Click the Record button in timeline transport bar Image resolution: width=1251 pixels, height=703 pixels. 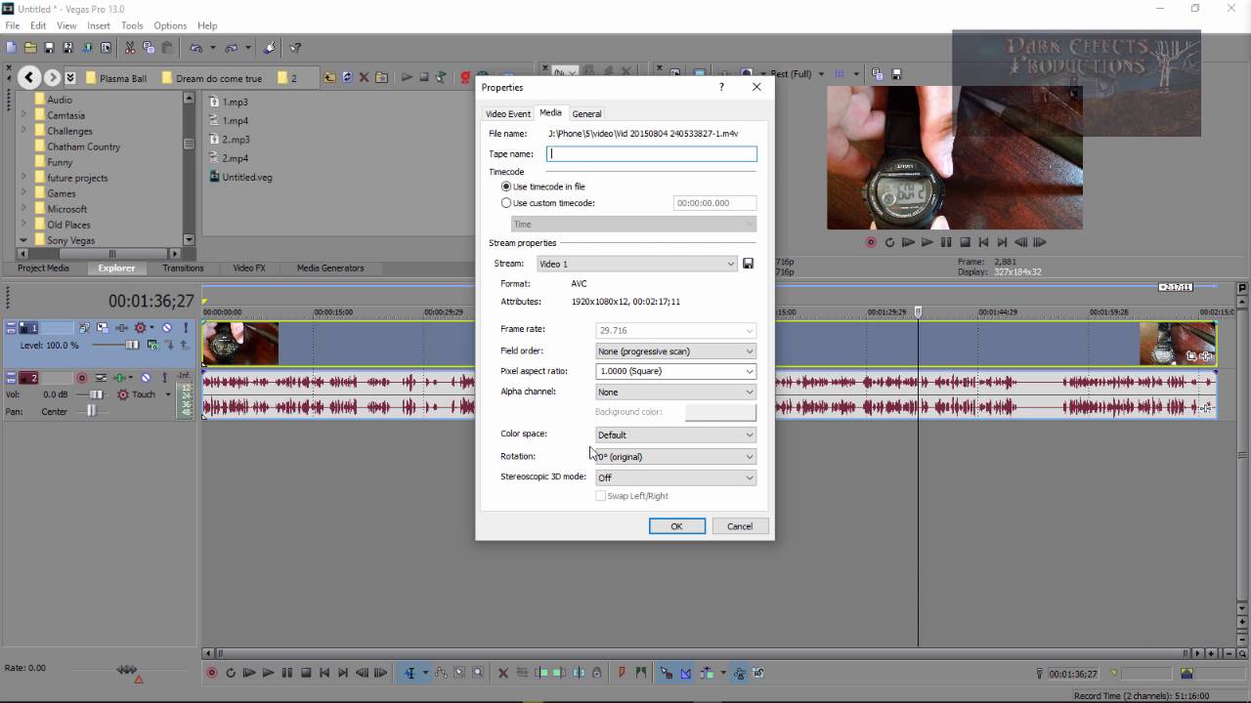click(x=211, y=673)
